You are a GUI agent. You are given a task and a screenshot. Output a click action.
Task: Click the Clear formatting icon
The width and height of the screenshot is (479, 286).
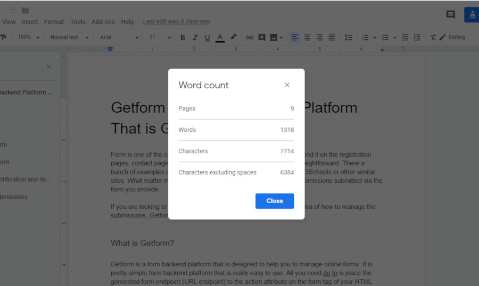click(x=433, y=38)
